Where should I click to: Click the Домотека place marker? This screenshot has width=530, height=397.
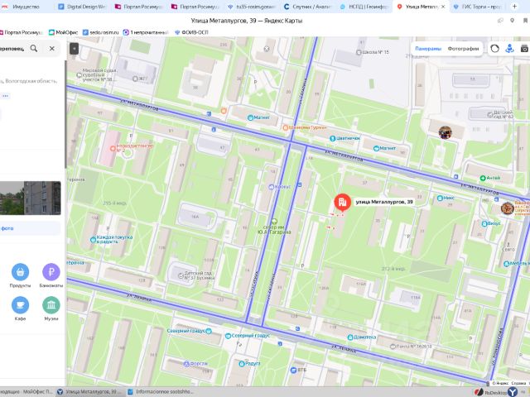(350, 337)
